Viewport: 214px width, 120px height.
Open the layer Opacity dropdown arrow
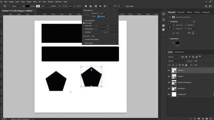[x=199, y=61]
